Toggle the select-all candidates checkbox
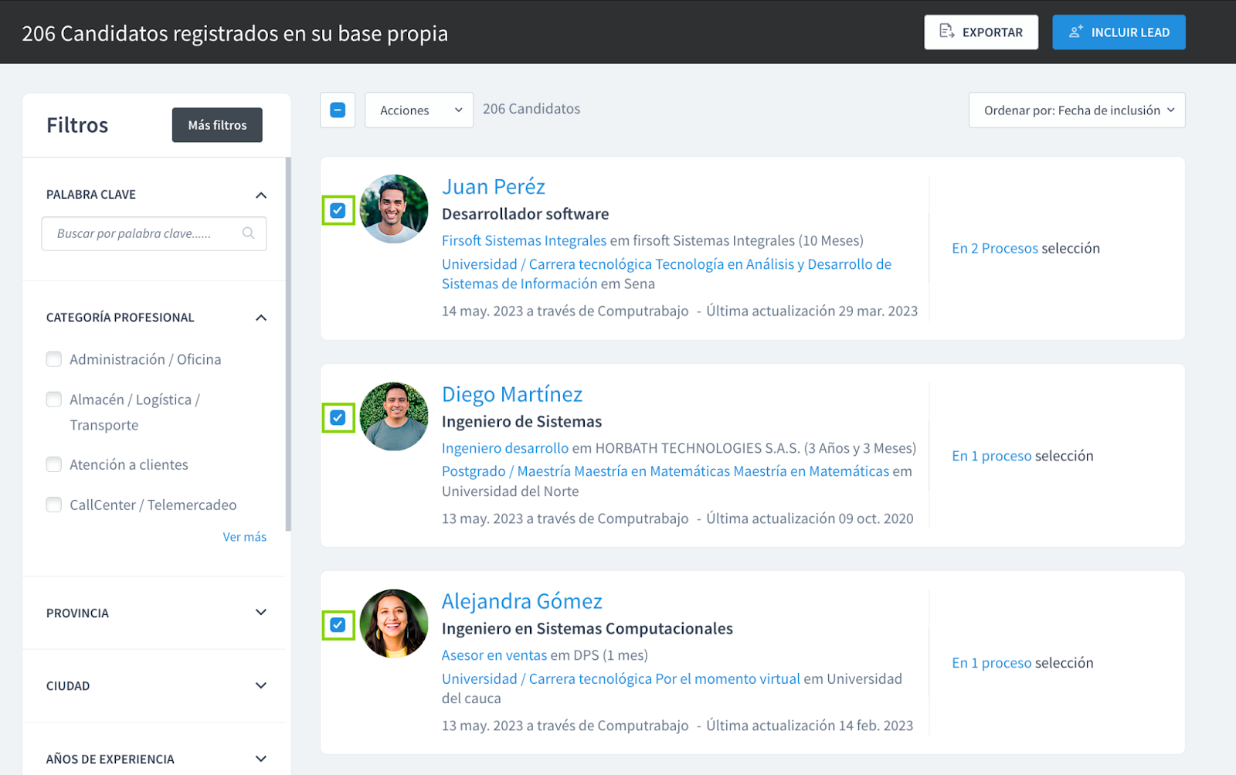This screenshot has width=1236, height=775. 338,110
